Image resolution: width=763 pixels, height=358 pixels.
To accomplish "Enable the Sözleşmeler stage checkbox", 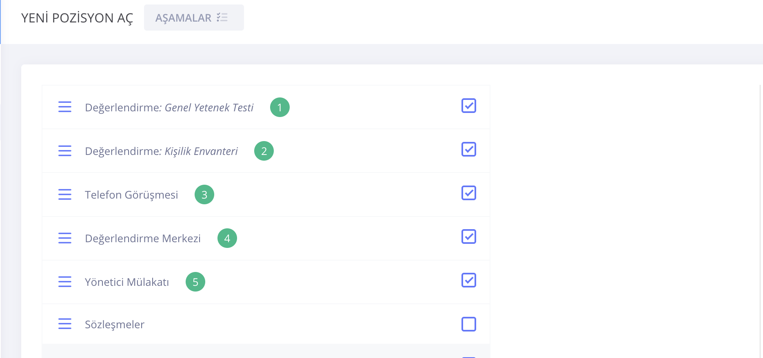I will tap(469, 324).
